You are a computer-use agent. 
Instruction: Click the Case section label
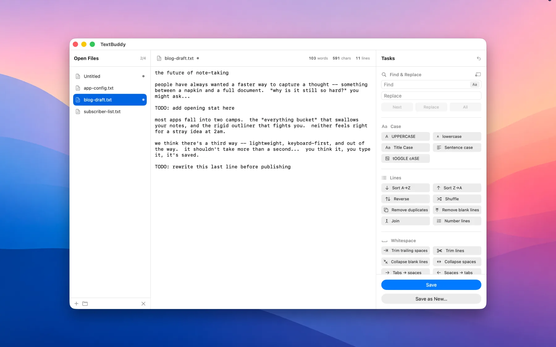click(395, 126)
